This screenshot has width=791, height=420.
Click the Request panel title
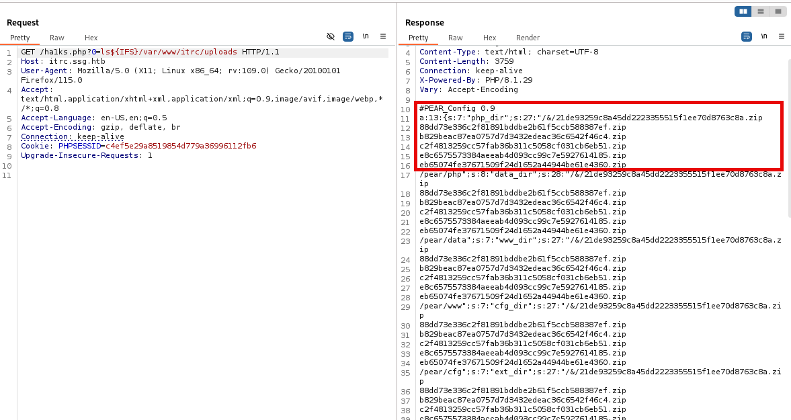[23, 23]
